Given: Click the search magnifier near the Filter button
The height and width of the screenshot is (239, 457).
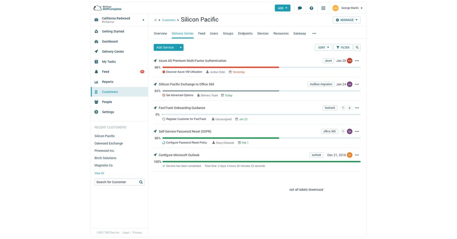Looking at the screenshot, I should click(357, 47).
